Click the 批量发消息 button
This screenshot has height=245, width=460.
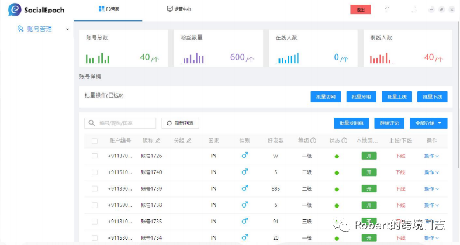point(351,123)
